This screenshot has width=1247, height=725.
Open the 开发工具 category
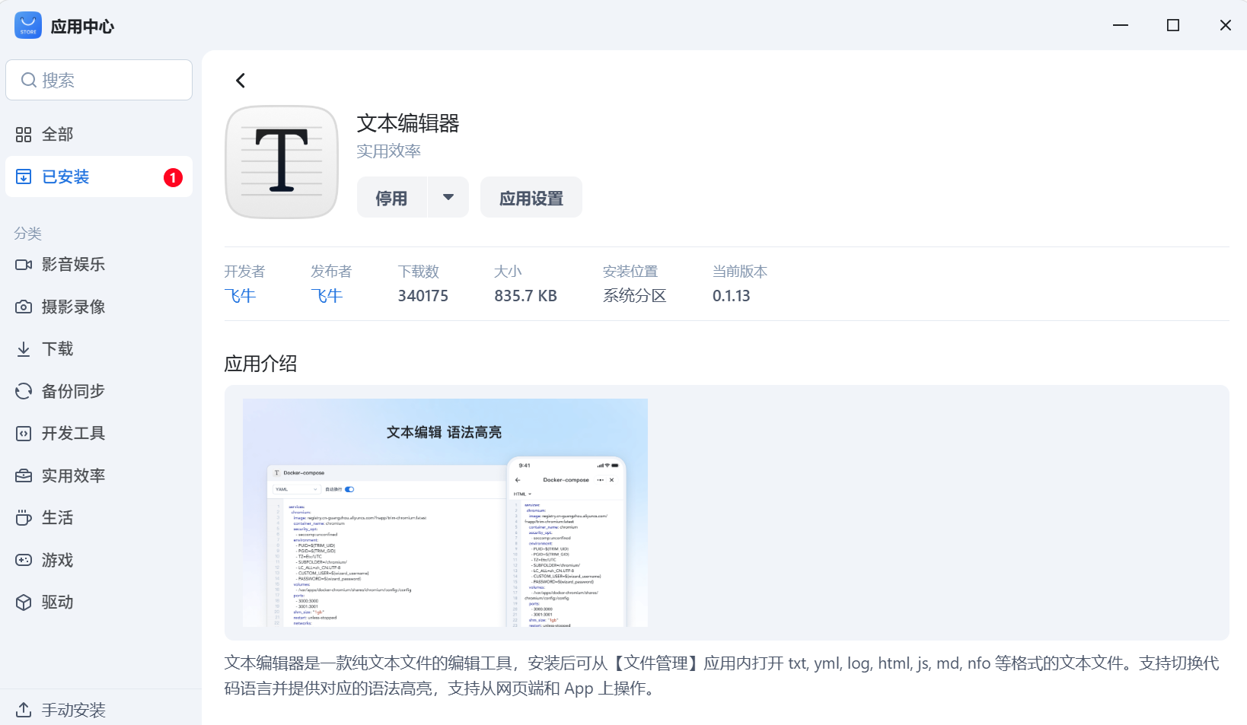click(72, 434)
